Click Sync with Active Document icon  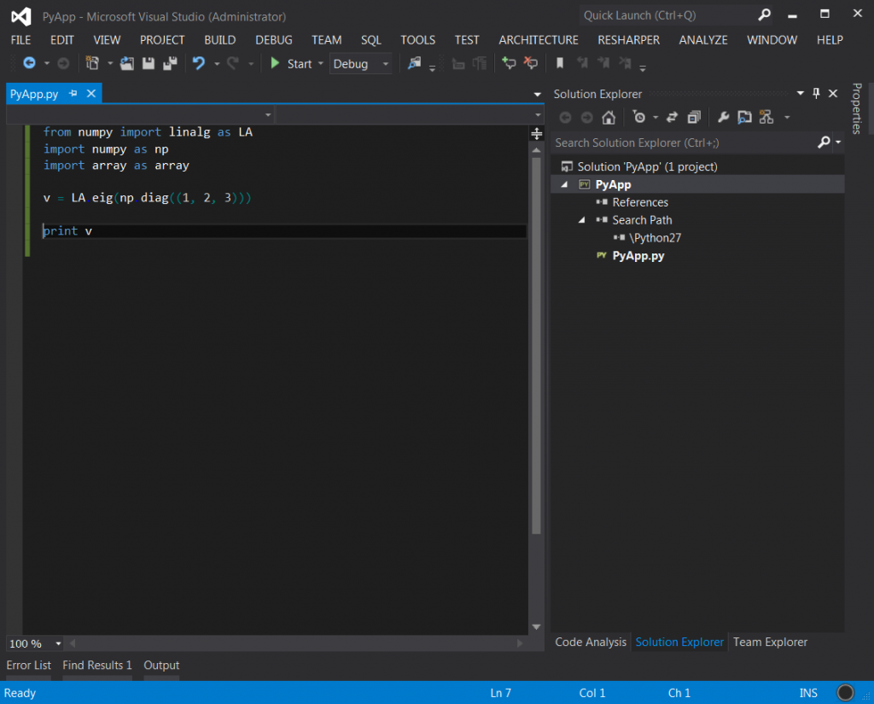pos(673,117)
